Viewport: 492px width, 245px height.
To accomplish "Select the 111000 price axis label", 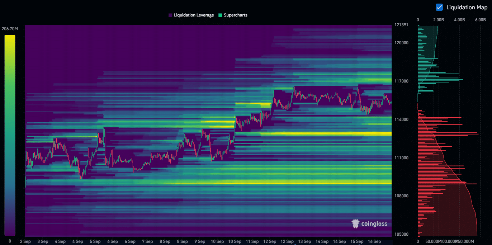I will tap(401, 158).
